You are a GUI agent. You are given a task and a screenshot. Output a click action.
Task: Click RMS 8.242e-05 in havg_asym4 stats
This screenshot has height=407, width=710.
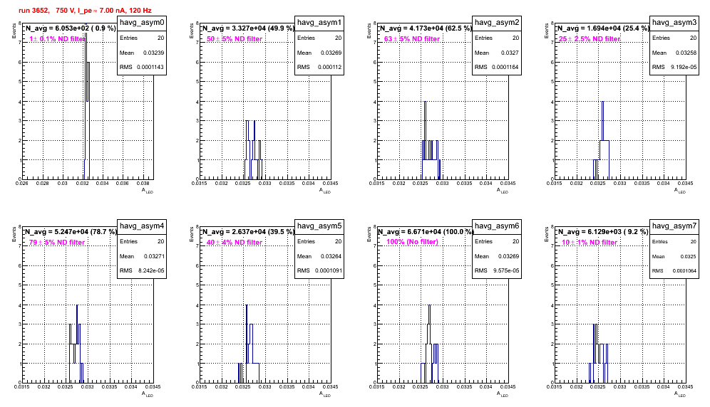[142, 271]
